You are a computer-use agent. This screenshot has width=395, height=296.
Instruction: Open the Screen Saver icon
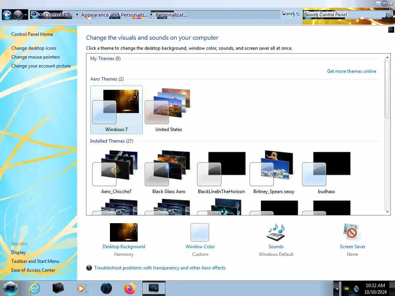(352, 232)
